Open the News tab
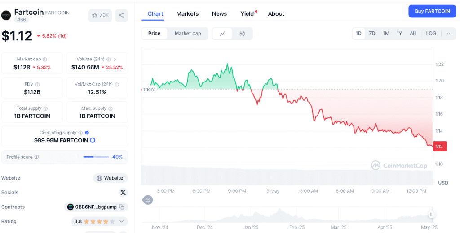Image resolution: width=460 pixels, height=233 pixels. [219, 14]
